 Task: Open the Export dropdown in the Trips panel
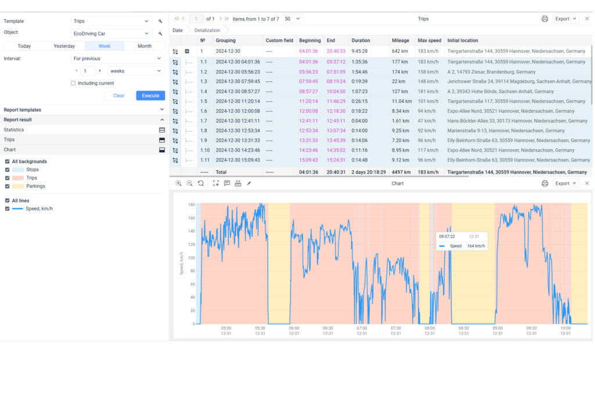tap(565, 19)
